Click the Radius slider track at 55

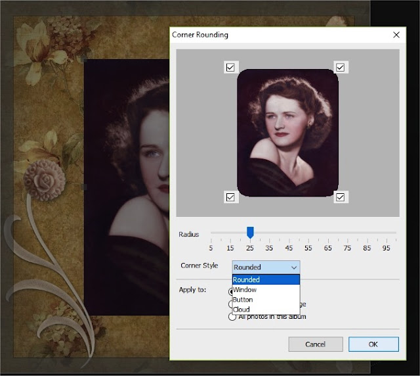coord(308,233)
